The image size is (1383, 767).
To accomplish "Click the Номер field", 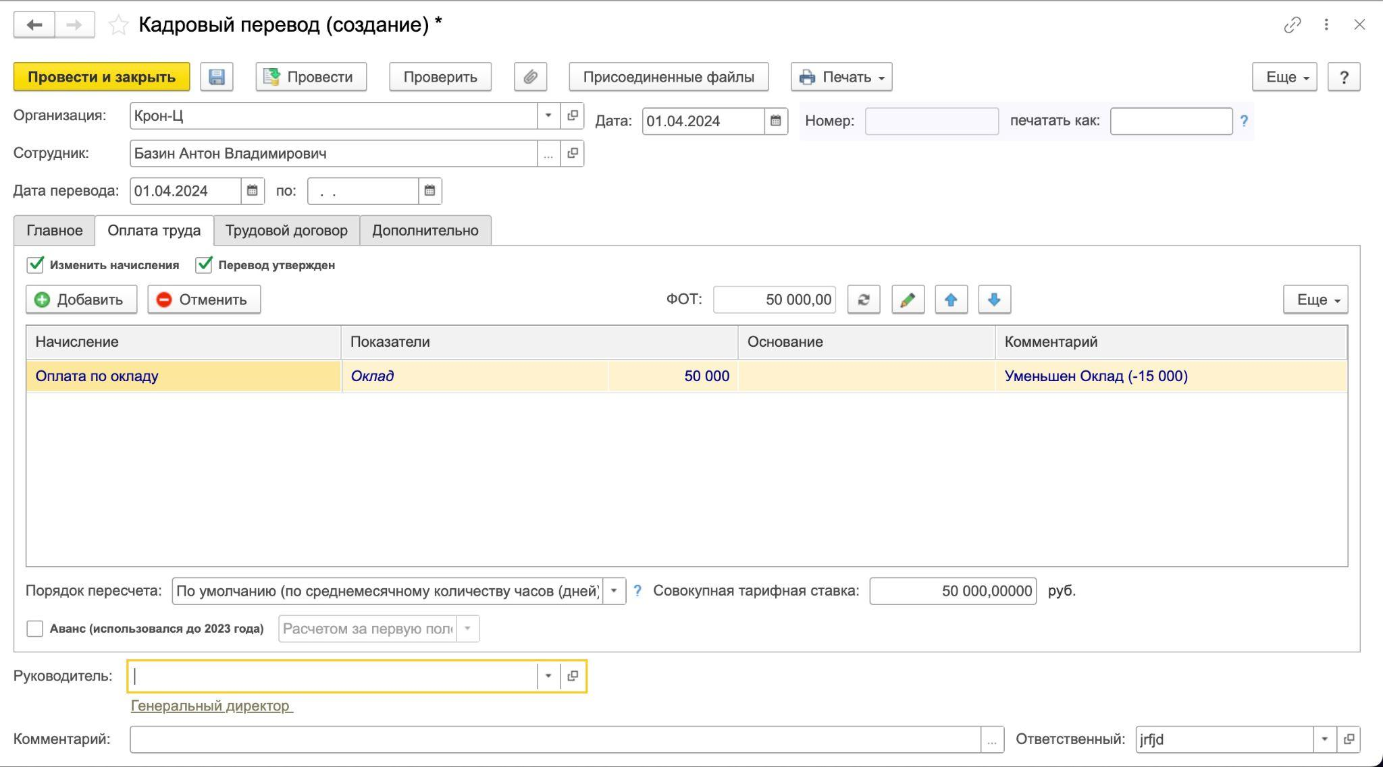I will pos(932,121).
